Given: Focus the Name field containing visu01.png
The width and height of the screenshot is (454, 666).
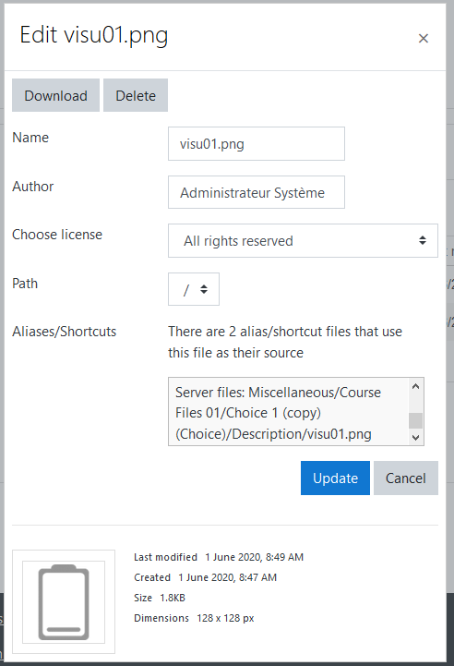Looking at the screenshot, I should pos(257,143).
